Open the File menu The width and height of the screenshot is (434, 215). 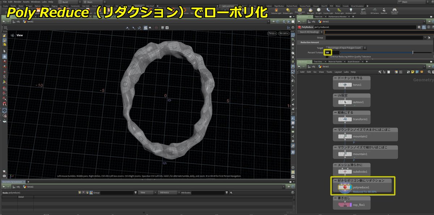(5, 2)
